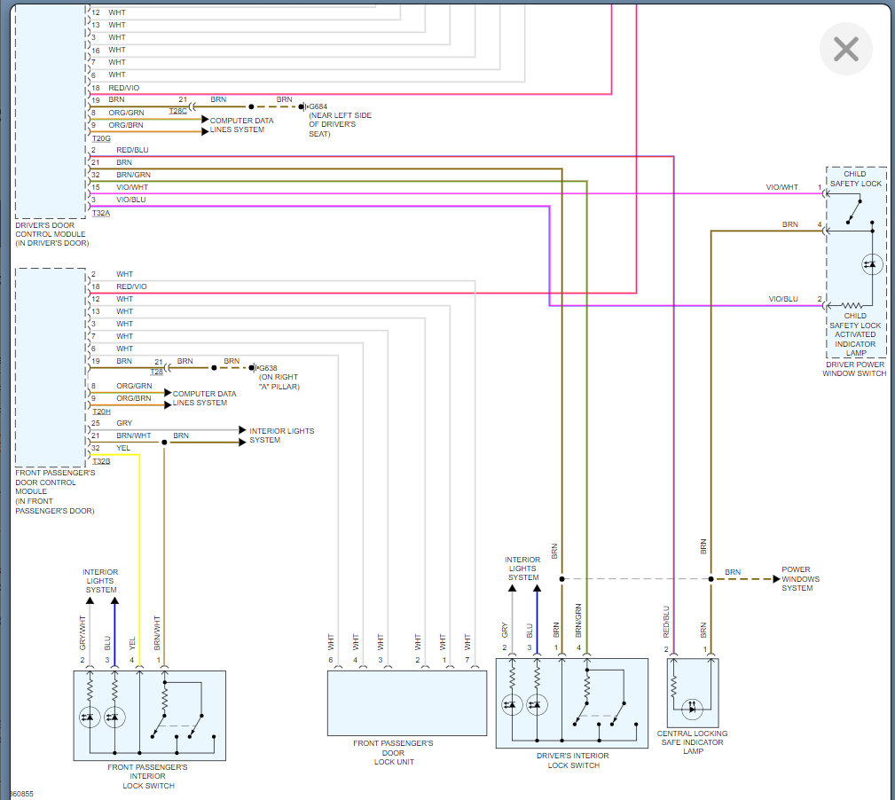Select the T20G connector label
Image resolution: width=895 pixels, height=800 pixels.
point(101,138)
